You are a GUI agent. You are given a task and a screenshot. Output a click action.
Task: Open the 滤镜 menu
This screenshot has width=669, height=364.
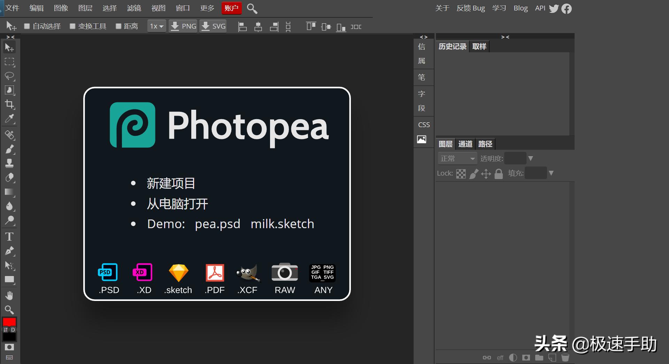click(x=134, y=8)
